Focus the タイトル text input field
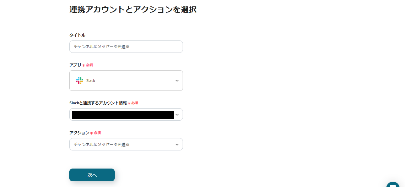 tap(126, 46)
